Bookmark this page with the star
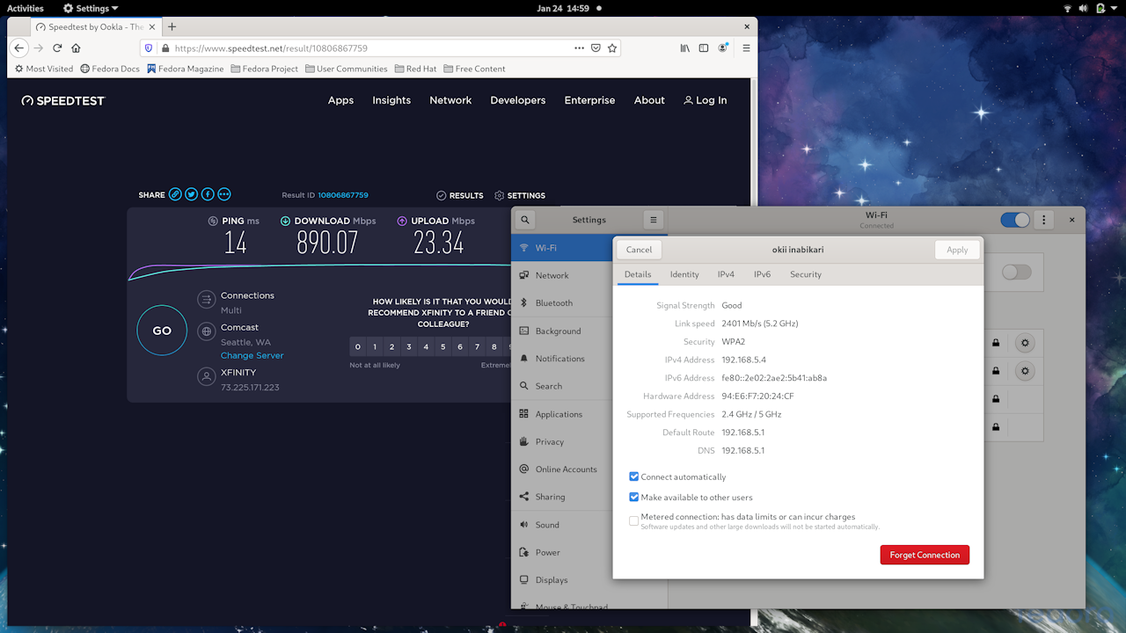The width and height of the screenshot is (1126, 633). pyautogui.click(x=612, y=48)
